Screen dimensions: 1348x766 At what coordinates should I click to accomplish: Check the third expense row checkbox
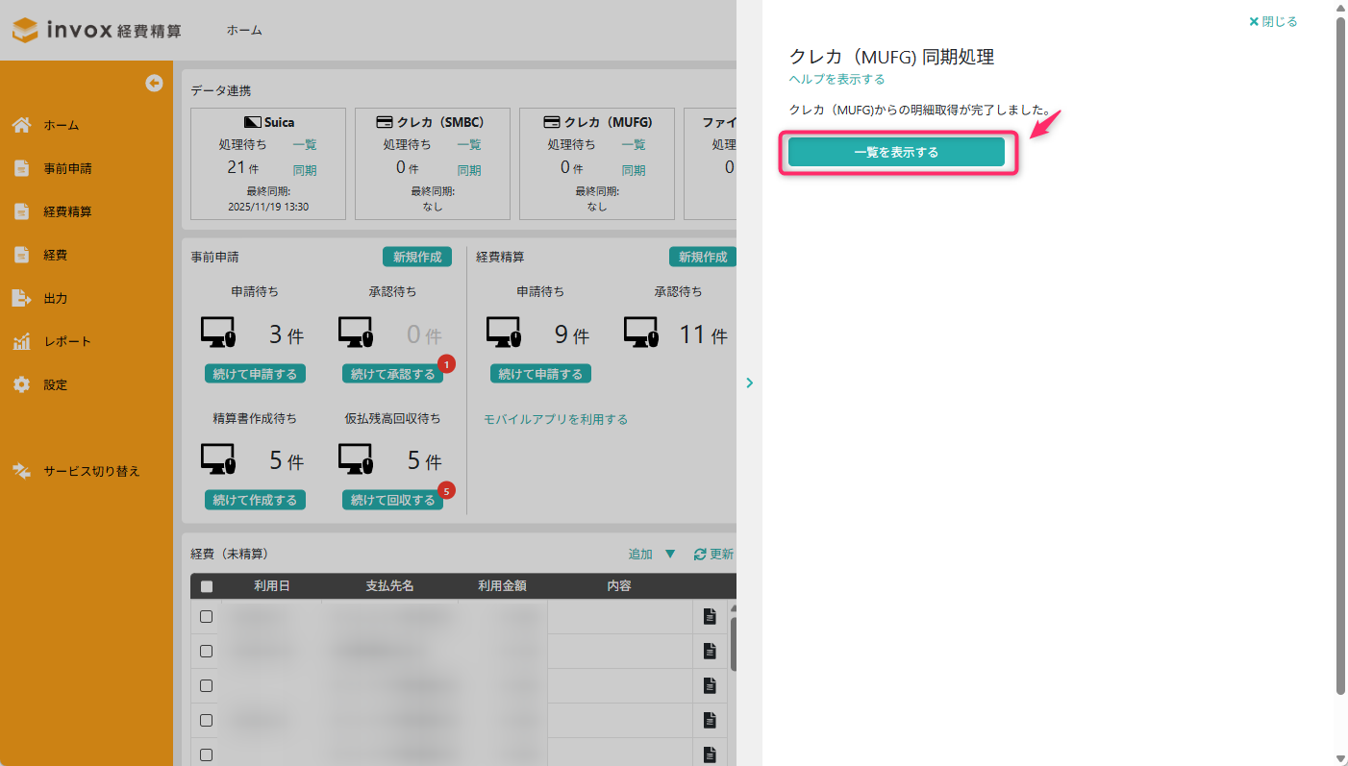click(207, 686)
